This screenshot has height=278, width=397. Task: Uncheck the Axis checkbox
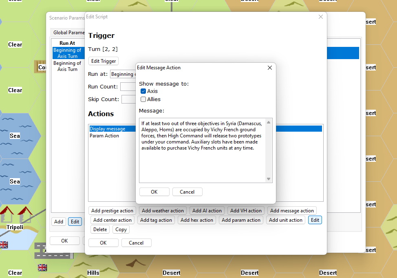click(143, 91)
